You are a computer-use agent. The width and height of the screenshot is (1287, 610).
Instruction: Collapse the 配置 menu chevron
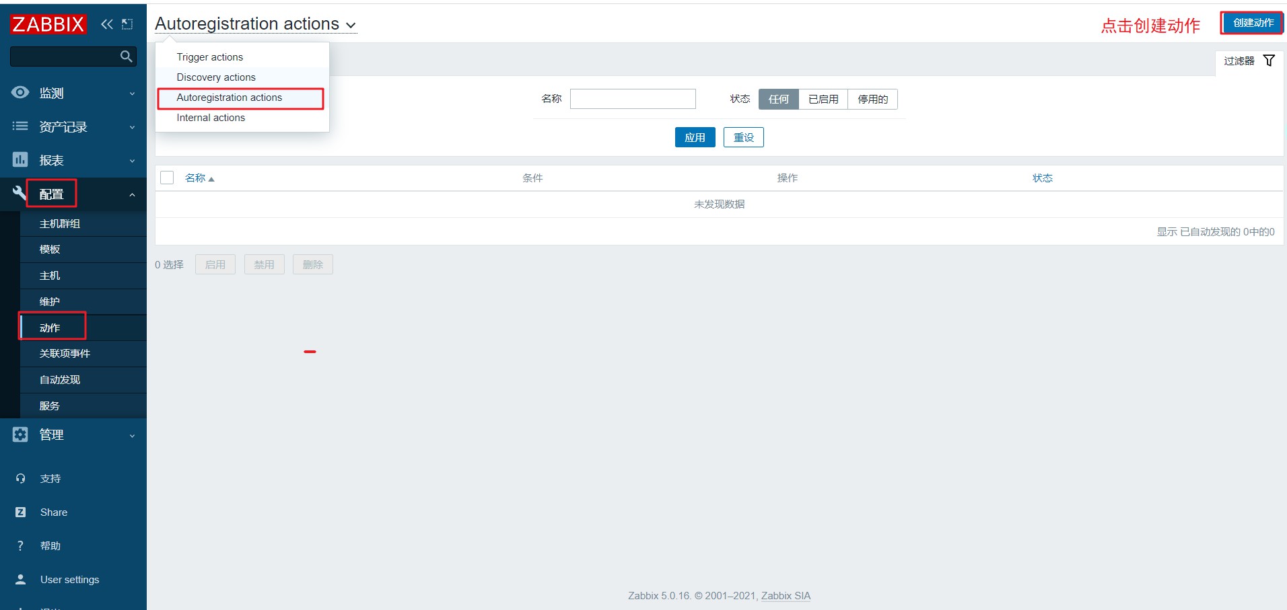coord(132,194)
